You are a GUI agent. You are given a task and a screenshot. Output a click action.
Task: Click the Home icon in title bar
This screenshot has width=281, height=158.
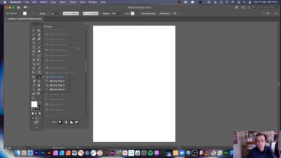click(18, 7)
